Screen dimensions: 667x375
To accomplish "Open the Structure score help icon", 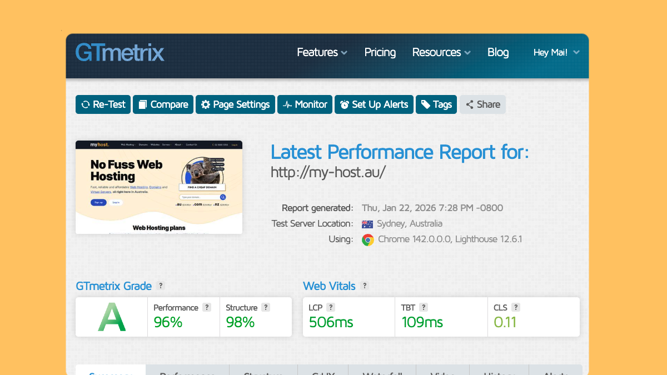I will 266,307.
